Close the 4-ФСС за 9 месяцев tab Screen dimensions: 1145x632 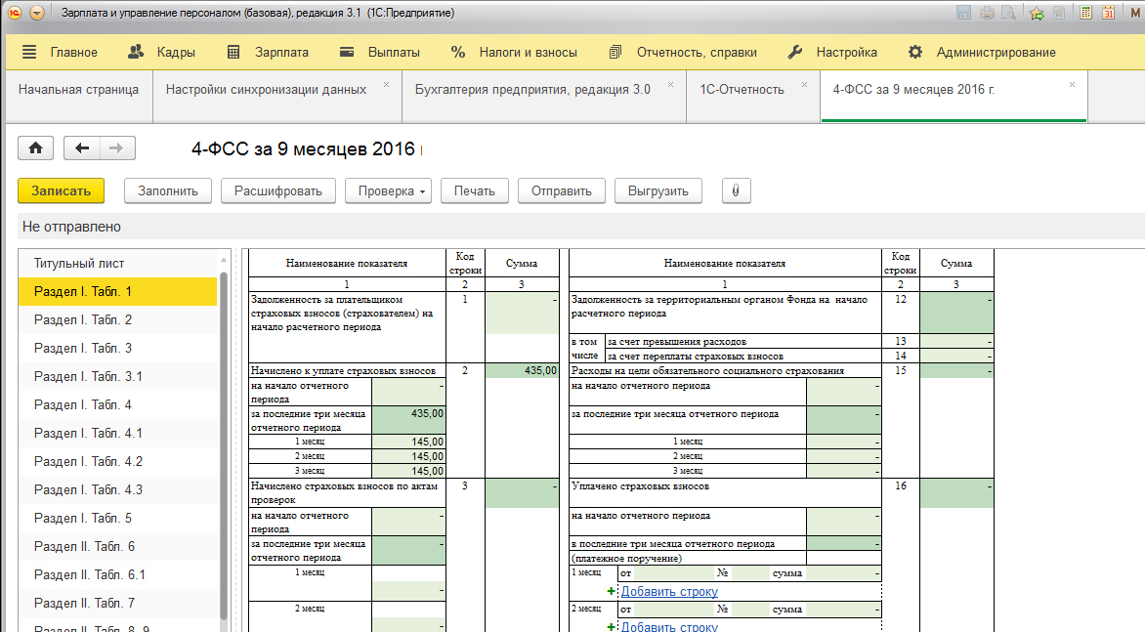[x=1072, y=85]
